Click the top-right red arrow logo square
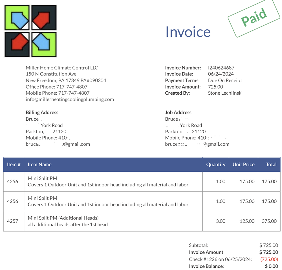Screen dimensions: 282x270 [x=44, y=18]
